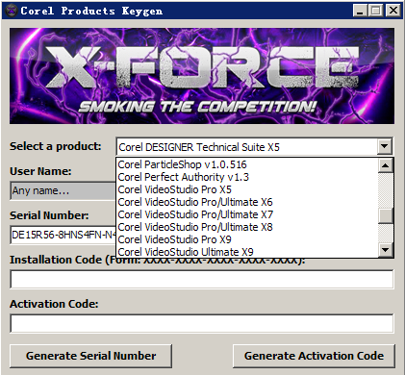Click the dropdown list scroll up arrow

coord(386,165)
